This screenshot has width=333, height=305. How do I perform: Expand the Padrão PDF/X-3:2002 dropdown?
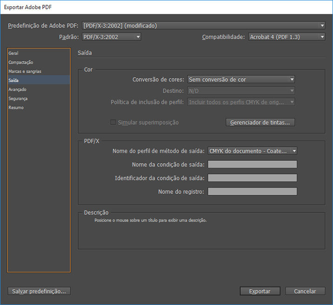111,37
